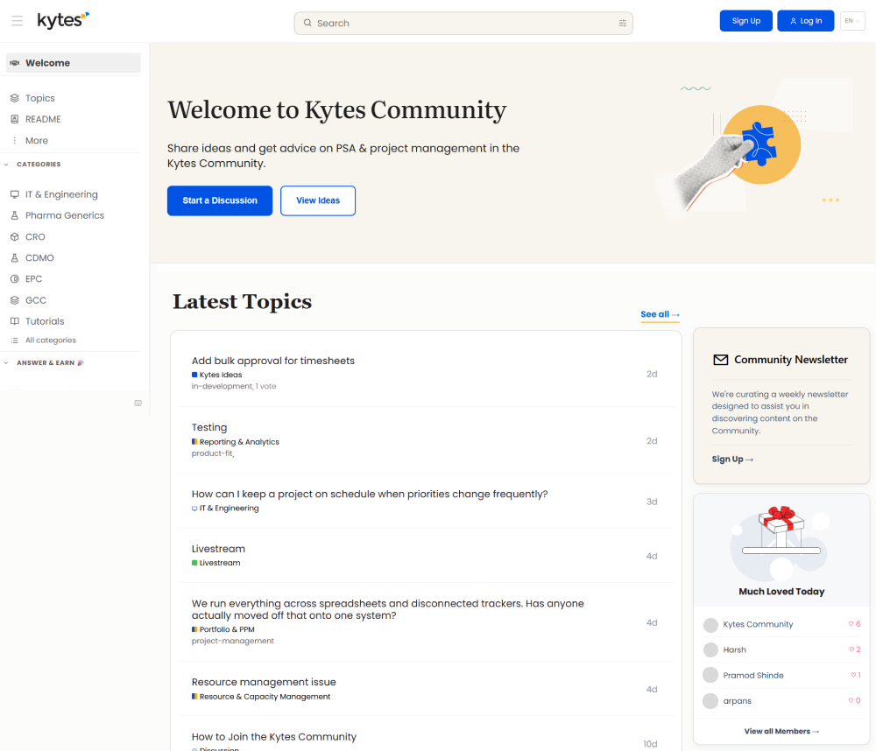Click IT & Engineering tag under schedule topic

click(225, 509)
